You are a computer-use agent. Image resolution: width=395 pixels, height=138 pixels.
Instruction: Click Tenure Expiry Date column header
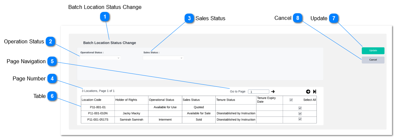click(269, 100)
